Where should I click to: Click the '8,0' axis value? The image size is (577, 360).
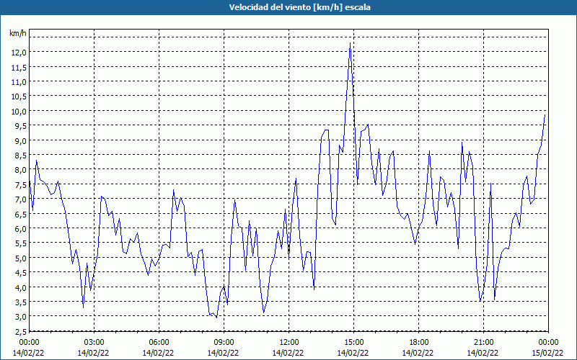pyautogui.click(x=21, y=170)
